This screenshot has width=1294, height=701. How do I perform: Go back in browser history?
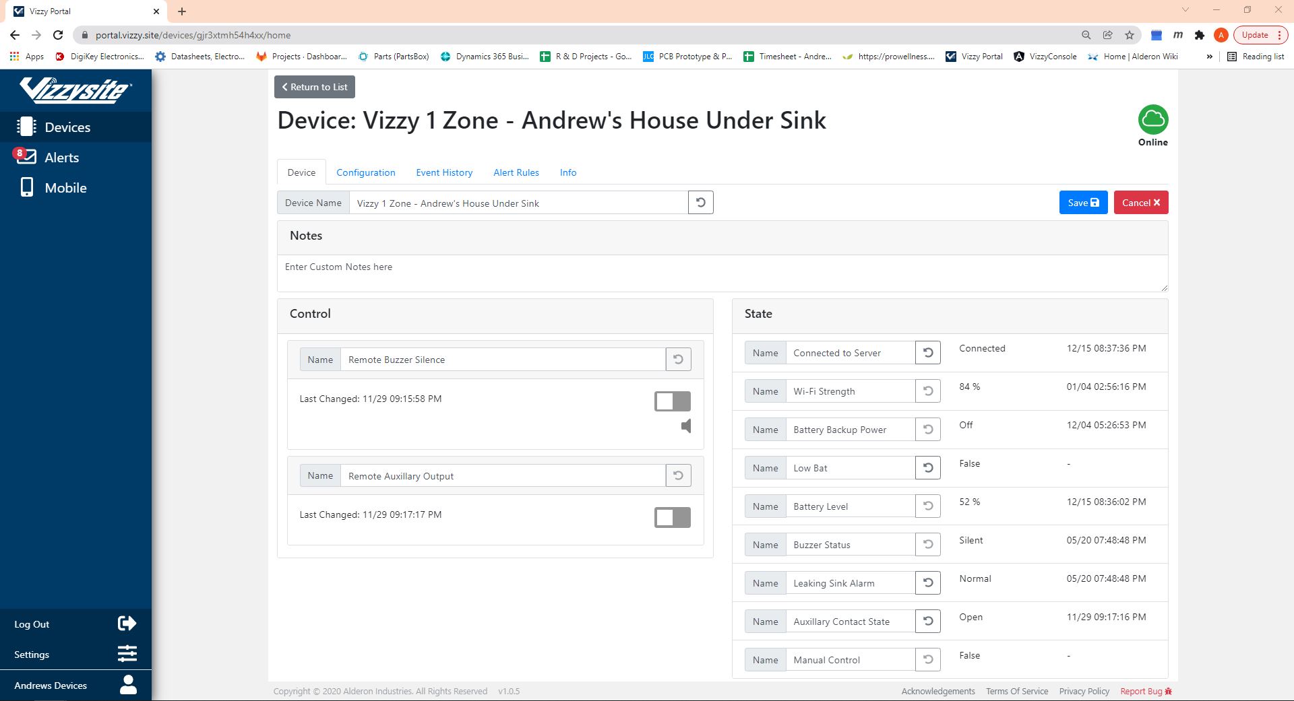point(15,35)
